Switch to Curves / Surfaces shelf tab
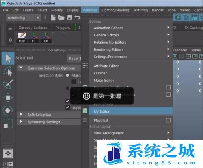 33,28
